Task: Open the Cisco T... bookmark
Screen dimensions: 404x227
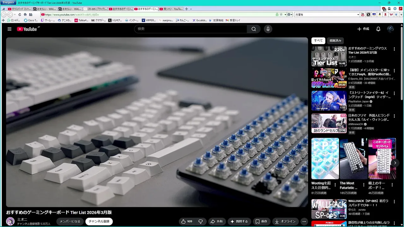Action: (30, 20)
